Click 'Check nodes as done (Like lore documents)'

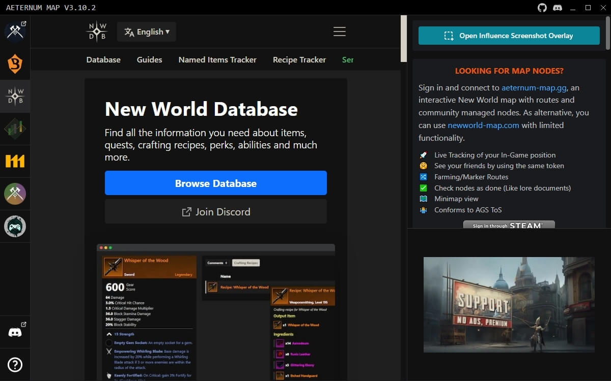coord(503,188)
